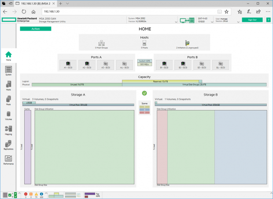Open help with the question mark button
The image size is (273, 199).
(x=268, y=20)
